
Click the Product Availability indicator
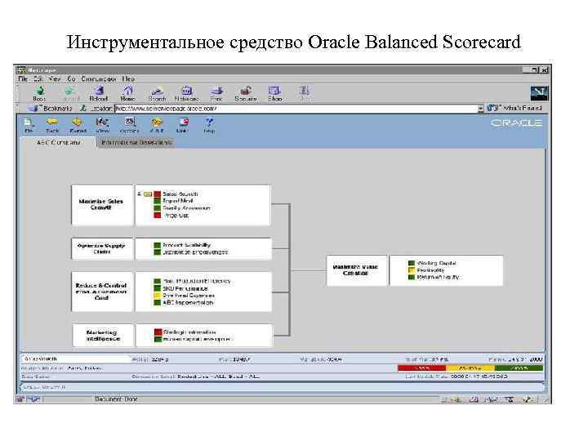[186, 245]
